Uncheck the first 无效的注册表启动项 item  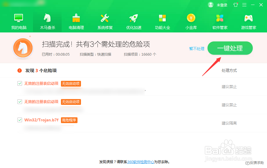[x=20, y=83]
